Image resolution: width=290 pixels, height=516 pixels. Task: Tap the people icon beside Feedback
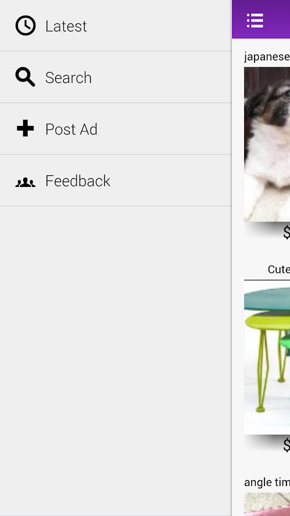(x=26, y=182)
